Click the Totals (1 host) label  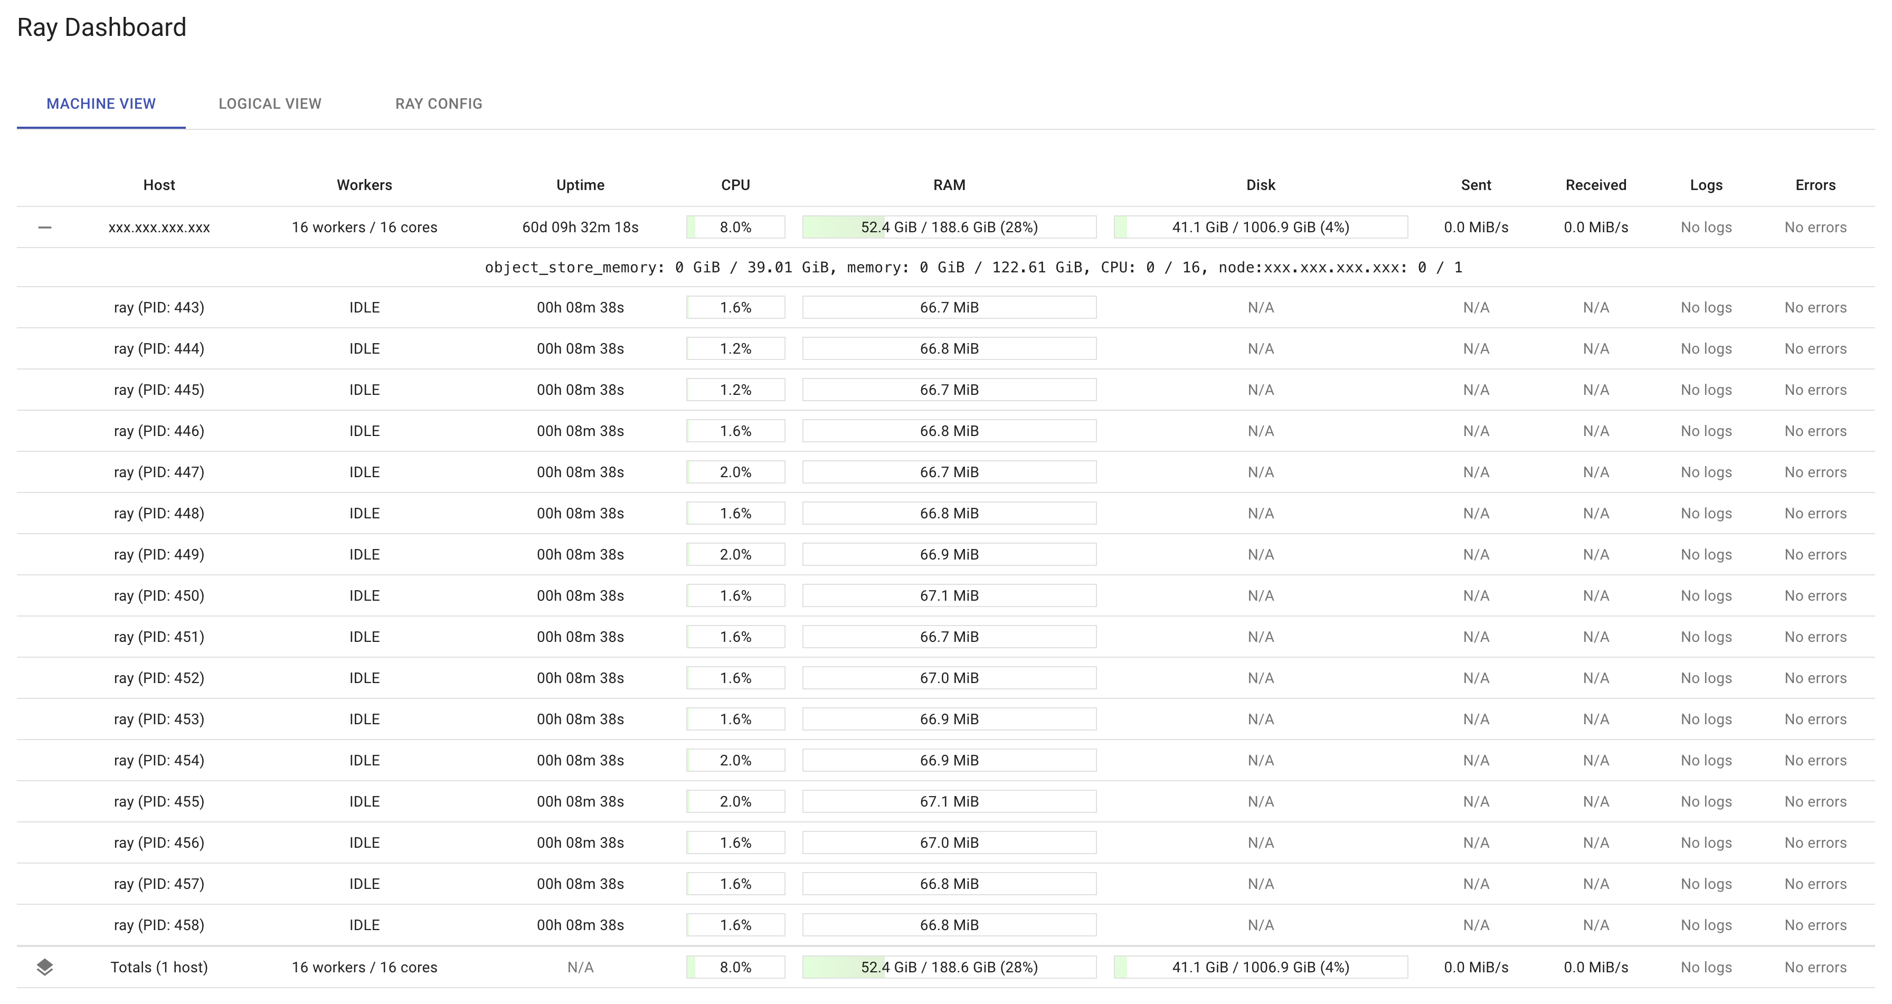(x=159, y=967)
